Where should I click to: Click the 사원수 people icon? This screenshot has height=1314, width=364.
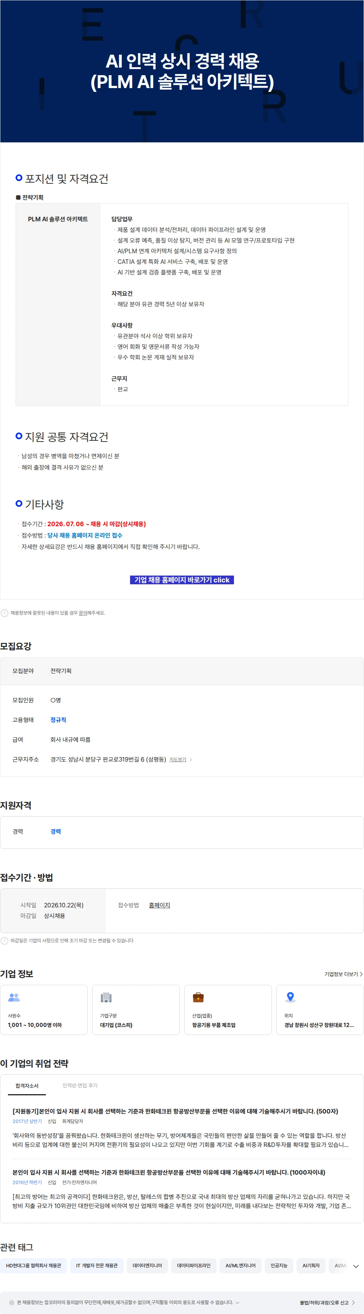[x=14, y=997]
